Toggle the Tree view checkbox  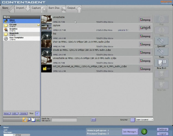tap(38, 113)
